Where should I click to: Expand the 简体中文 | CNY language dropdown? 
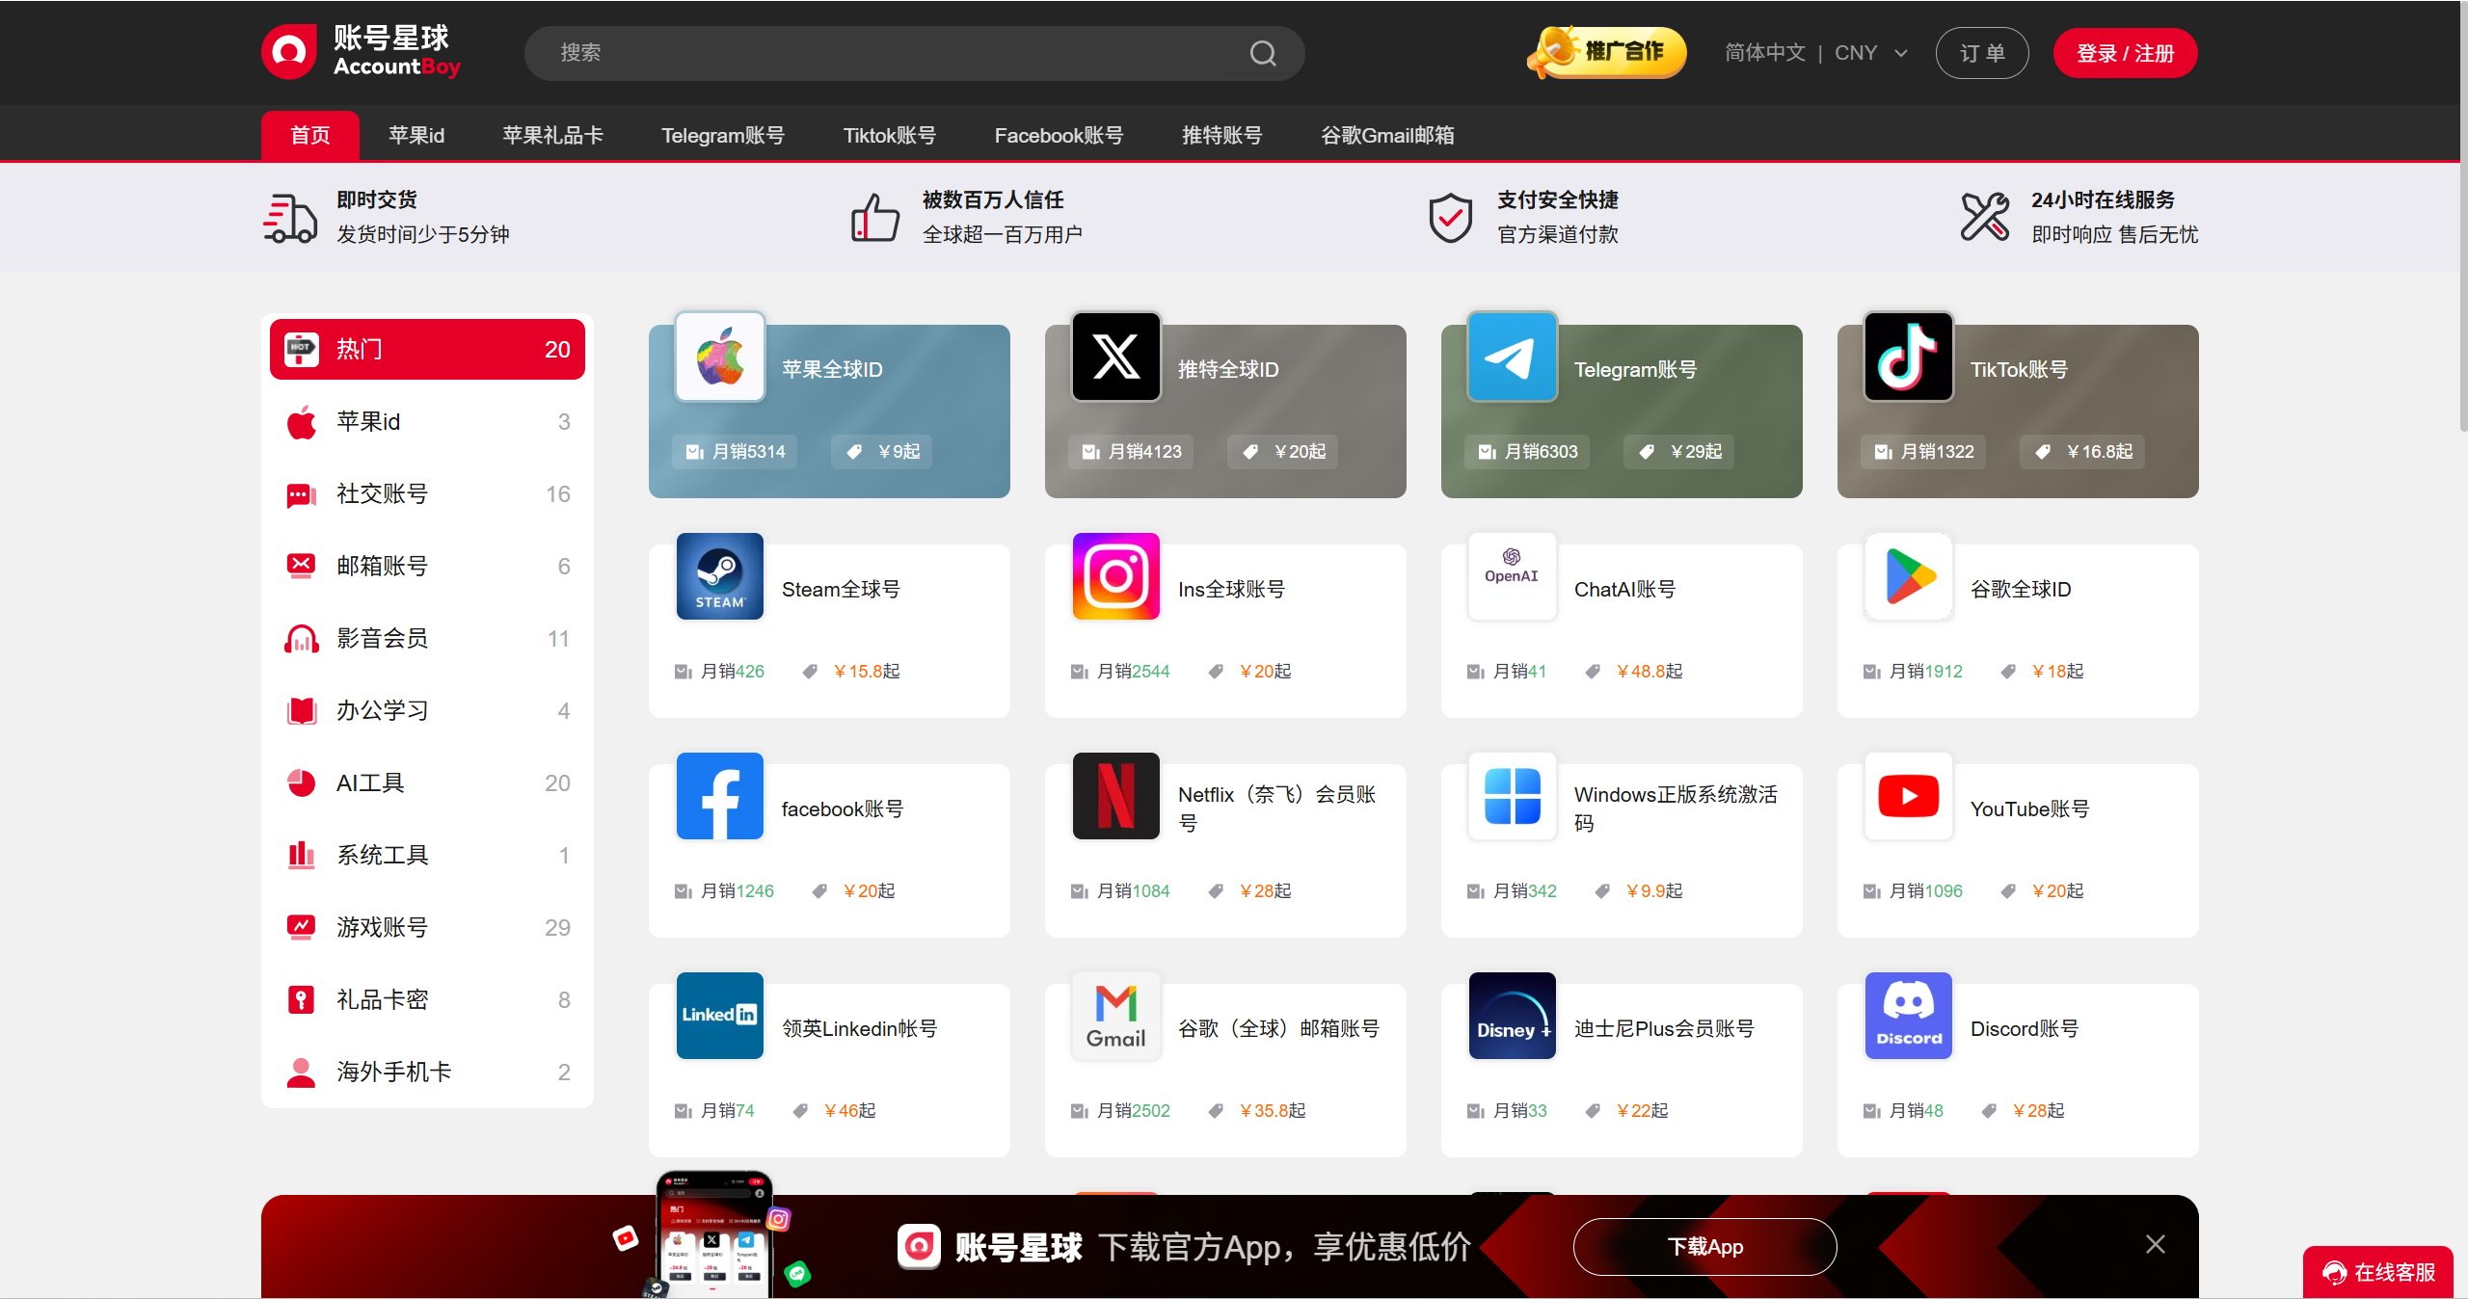1816,53
